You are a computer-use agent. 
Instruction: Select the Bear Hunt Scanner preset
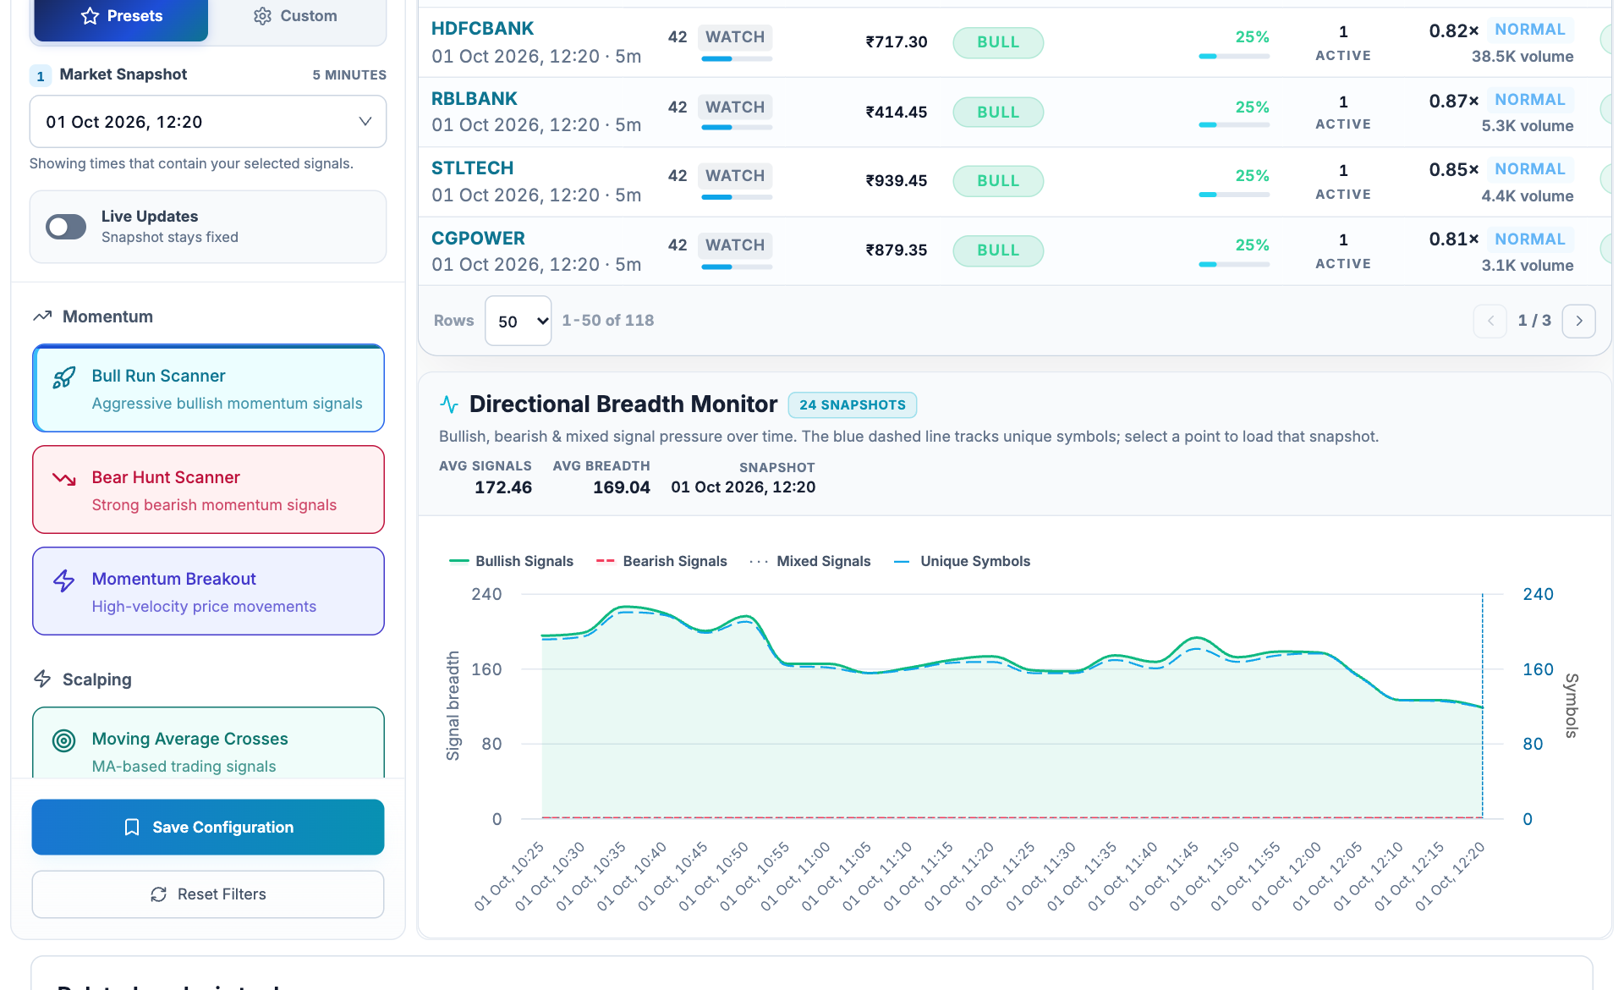tap(208, 490)
